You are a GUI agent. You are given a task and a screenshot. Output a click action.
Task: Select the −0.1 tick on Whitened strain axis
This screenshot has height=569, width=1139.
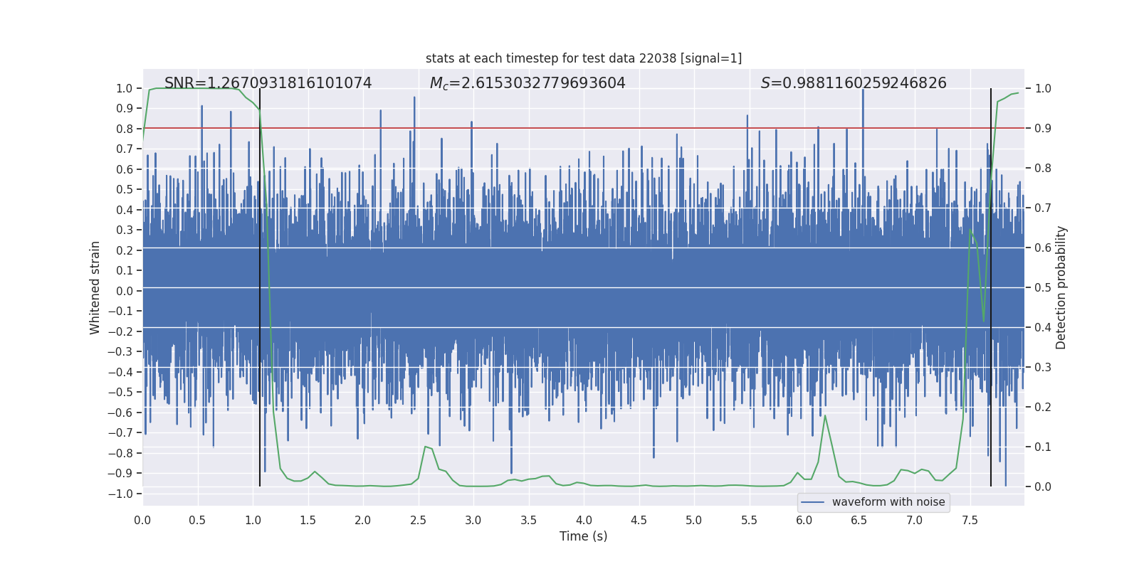click(120, 311)
